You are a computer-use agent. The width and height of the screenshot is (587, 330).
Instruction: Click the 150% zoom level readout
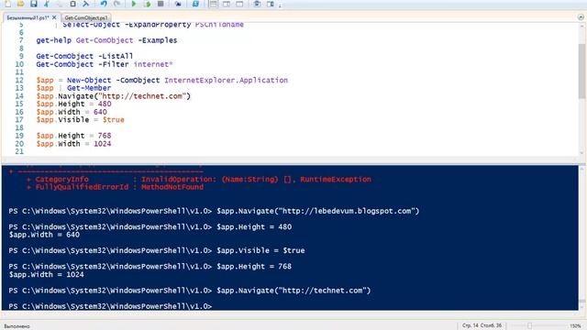575,326
